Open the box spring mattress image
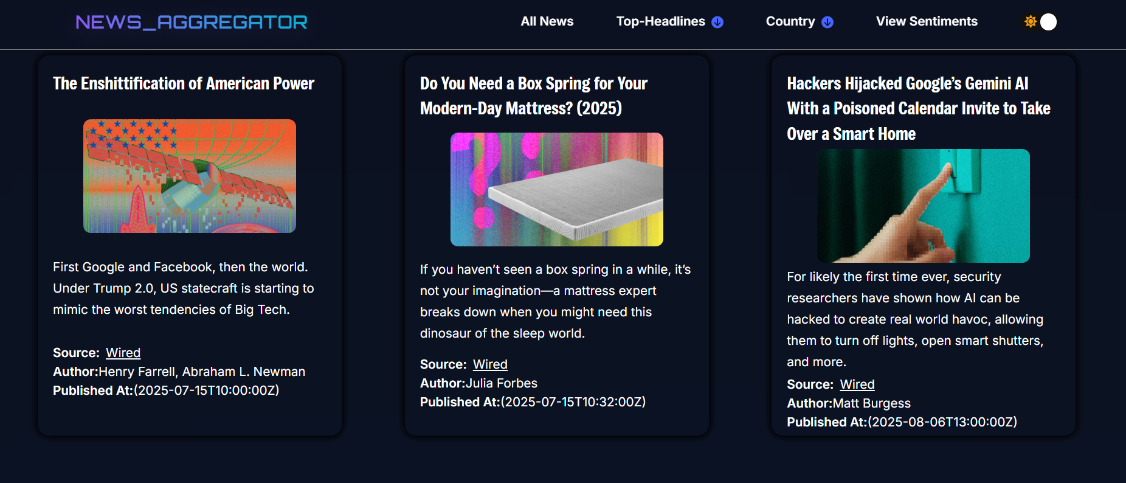 pos(557,189)
